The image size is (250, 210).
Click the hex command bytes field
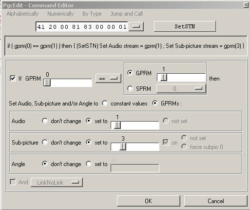point(82,26)
